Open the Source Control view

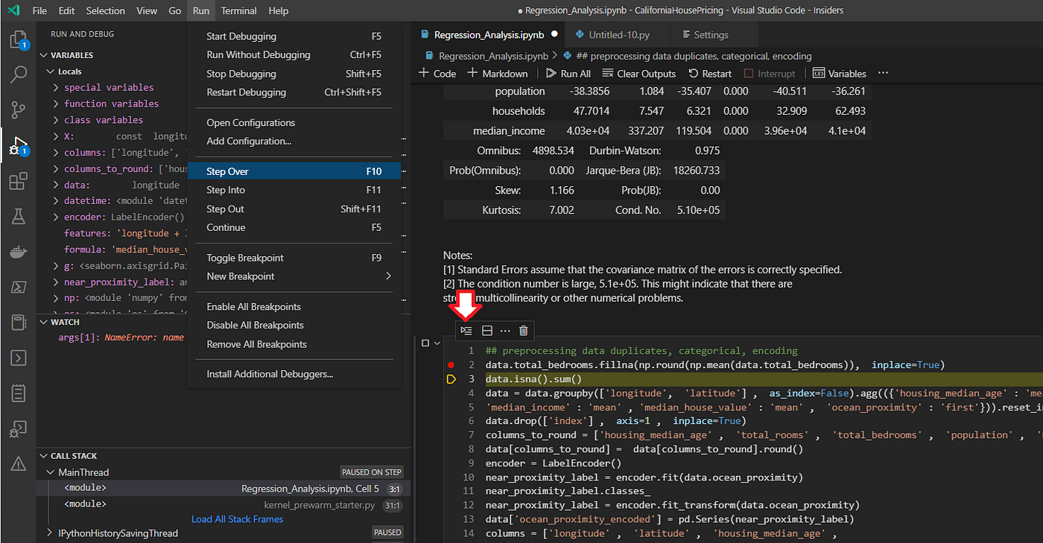(x=18, y=110)
